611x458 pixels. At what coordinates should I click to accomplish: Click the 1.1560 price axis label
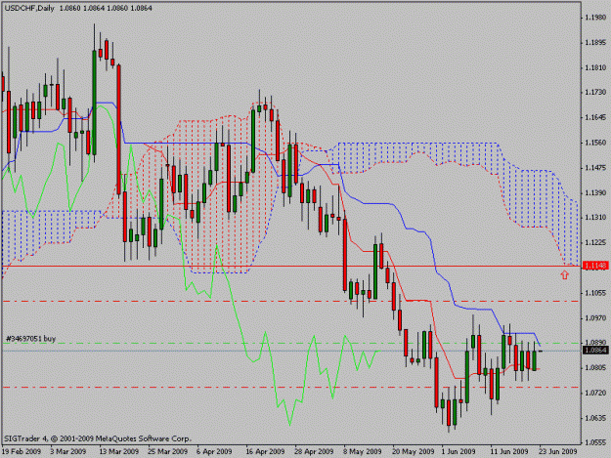point(596,143)
